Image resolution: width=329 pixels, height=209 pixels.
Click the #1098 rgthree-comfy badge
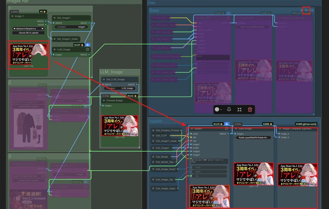click(306, 124)
